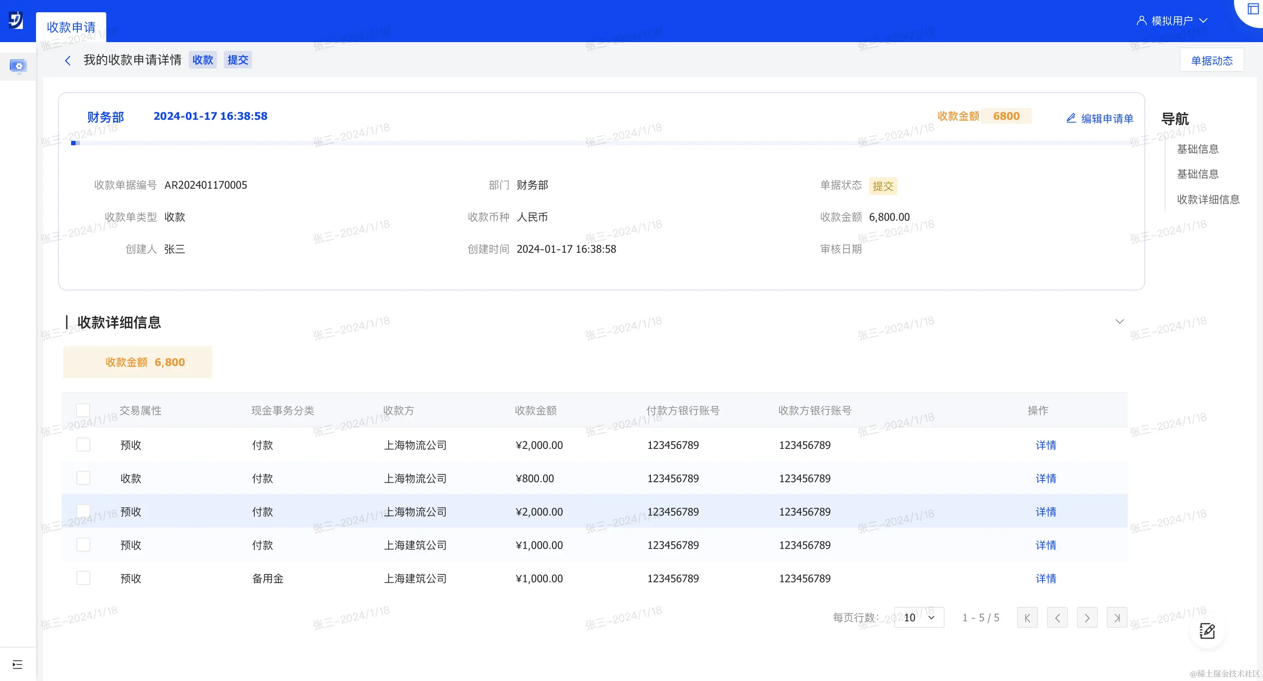Click the progress bar under 财务部
The height and width of the screenshot is (681, 1263).
[x=601, y=143]
